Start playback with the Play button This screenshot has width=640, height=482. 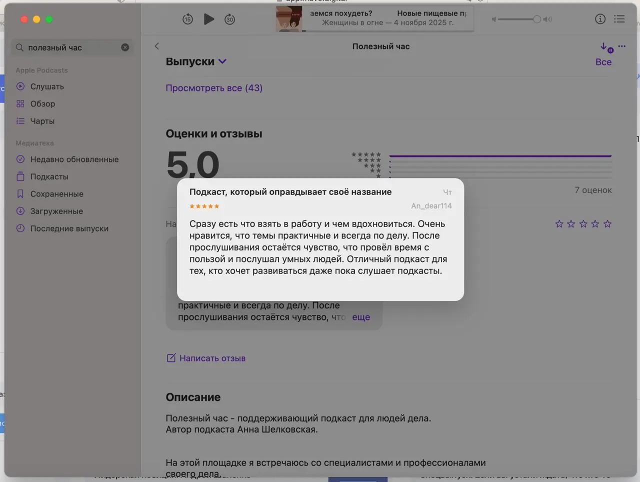pyautogui.click(x=209, y=19)
